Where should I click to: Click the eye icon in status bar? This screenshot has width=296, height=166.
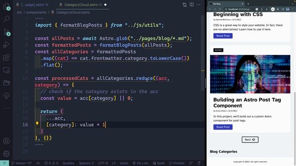point(38,163)
